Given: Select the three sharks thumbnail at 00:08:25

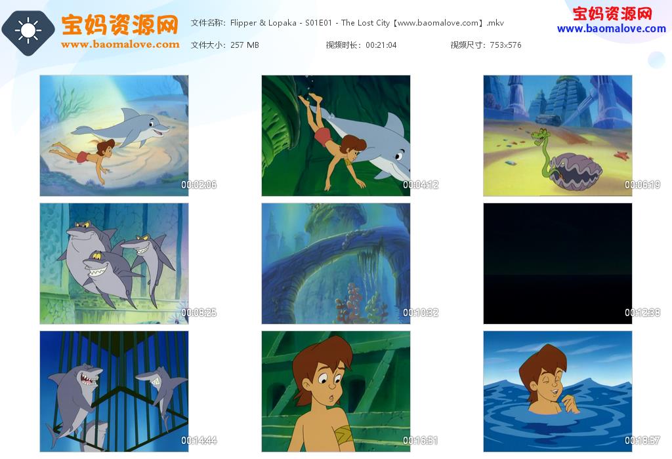Looking at the screenshot, I should tap(114, 264).
